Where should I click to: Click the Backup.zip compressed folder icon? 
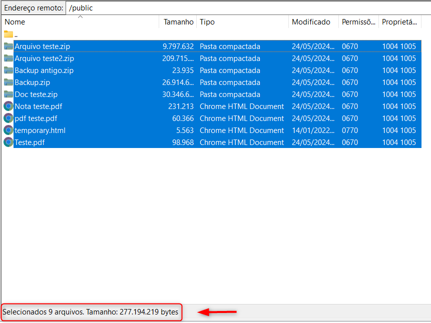(x=9, y=82)
